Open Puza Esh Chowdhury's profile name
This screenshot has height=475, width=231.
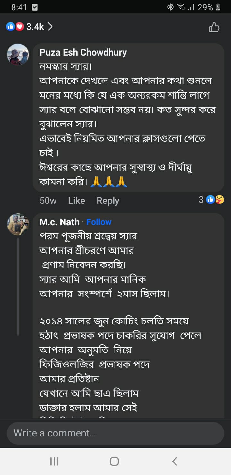click(83, 52)
